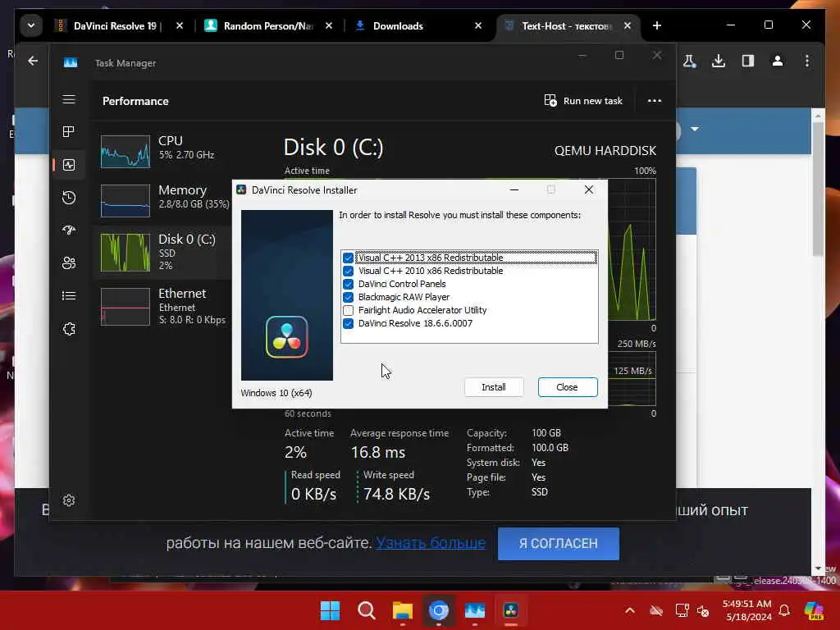Screen dimensions: 840x630
Task: Open DaVinci Resolve installer taskbar icon
Action: coord(511,610)
